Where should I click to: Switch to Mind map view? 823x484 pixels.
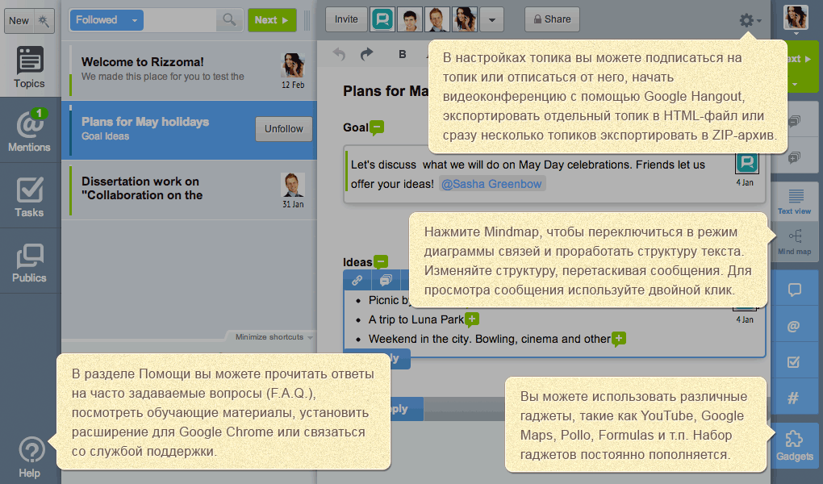[x=794, y=240]
